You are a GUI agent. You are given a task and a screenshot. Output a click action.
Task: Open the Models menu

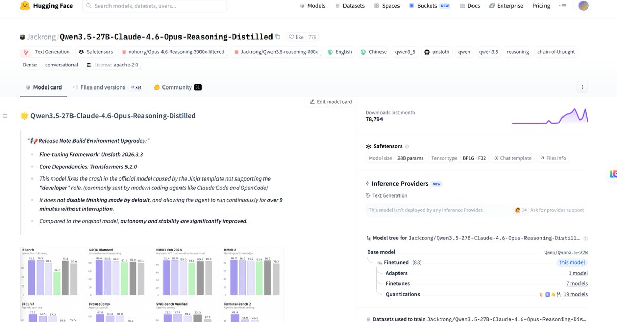pos(312,6)
